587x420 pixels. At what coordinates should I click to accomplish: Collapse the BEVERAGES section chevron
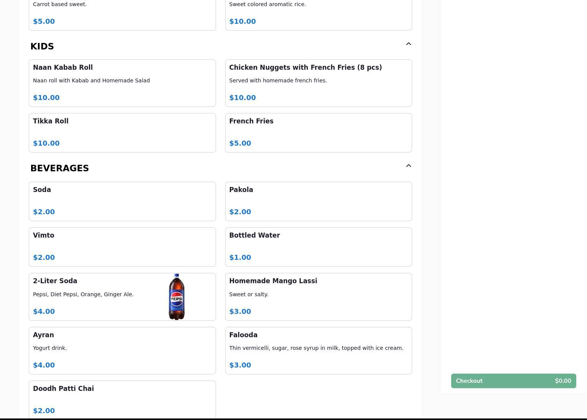409,166
